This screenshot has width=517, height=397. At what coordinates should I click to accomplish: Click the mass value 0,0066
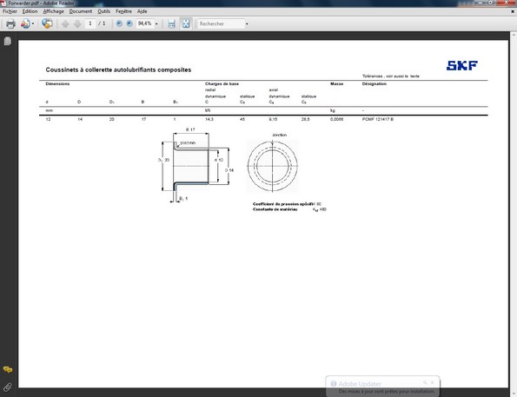[336, 119]
